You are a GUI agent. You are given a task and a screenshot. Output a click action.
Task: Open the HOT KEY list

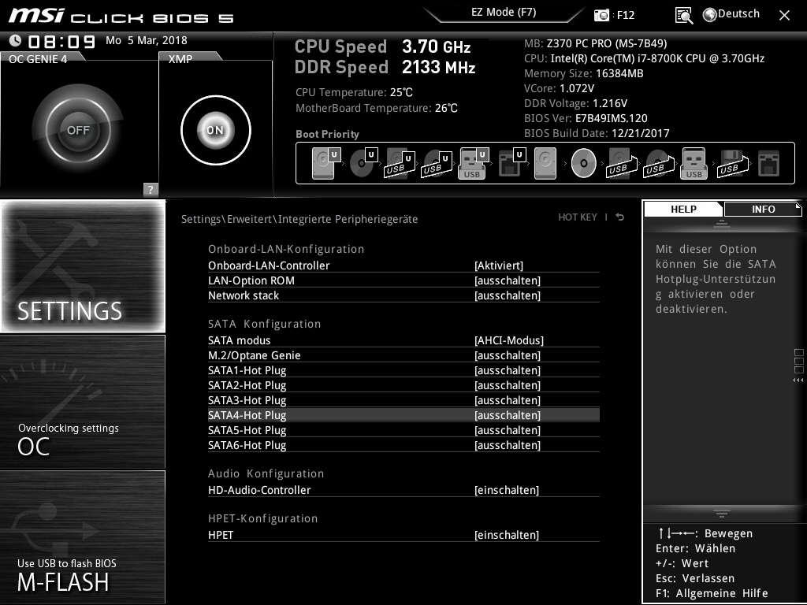tap(578, 217)
